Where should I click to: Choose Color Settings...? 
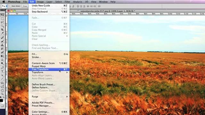pos(49,112)
